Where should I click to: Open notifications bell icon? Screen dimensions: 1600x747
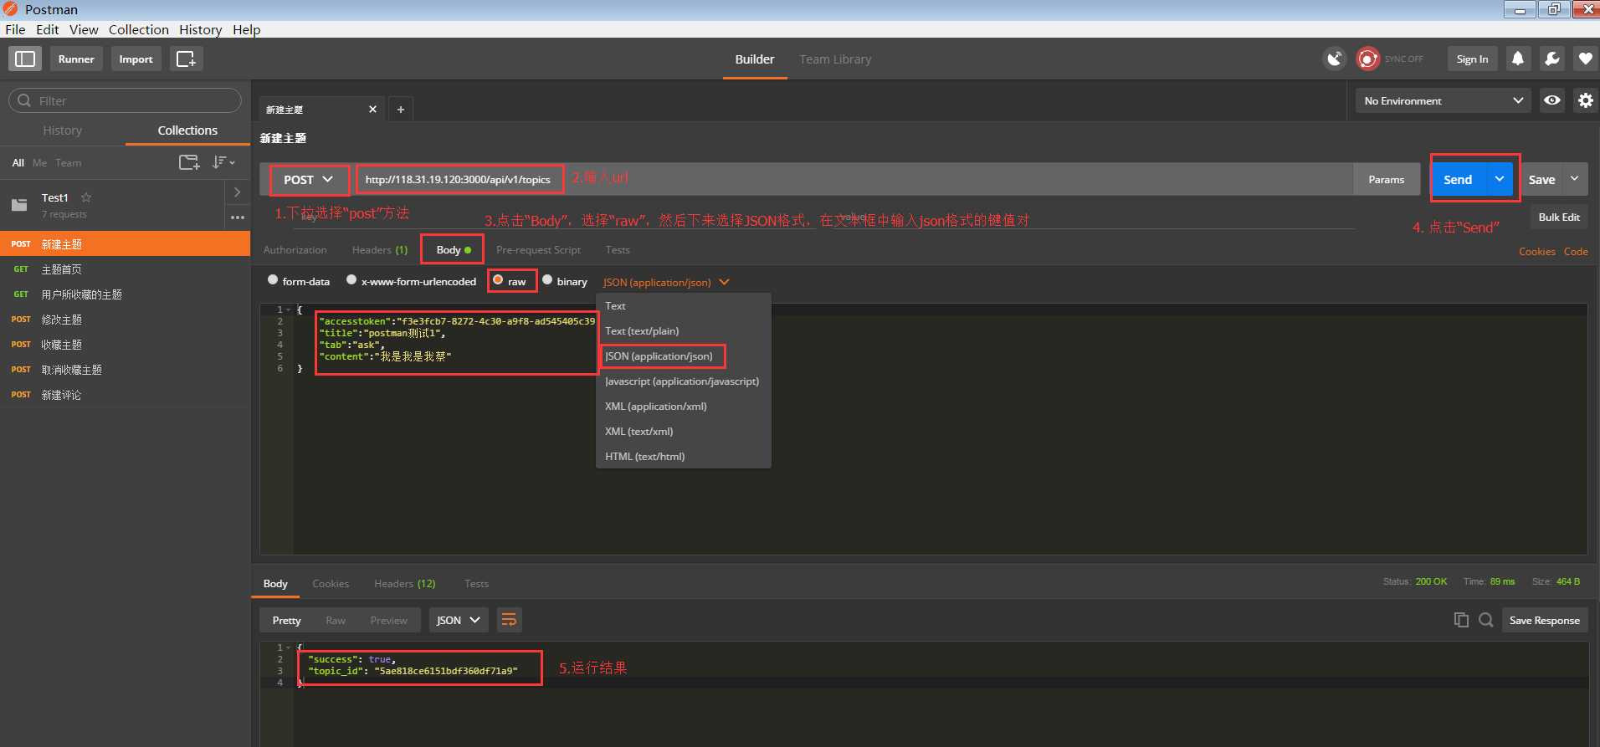pyautogui.click(x=1518, y=59)
